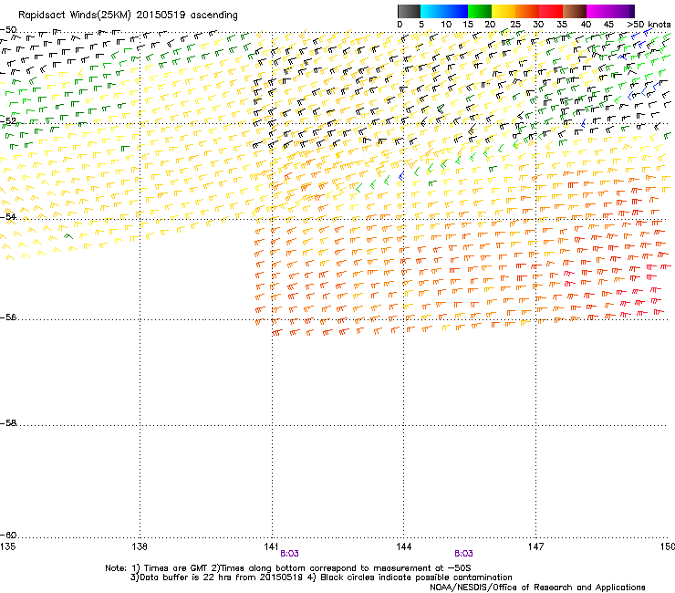Select the purple 45-50 knots legend swatch
675x593 pixels.
click(622, 11)
